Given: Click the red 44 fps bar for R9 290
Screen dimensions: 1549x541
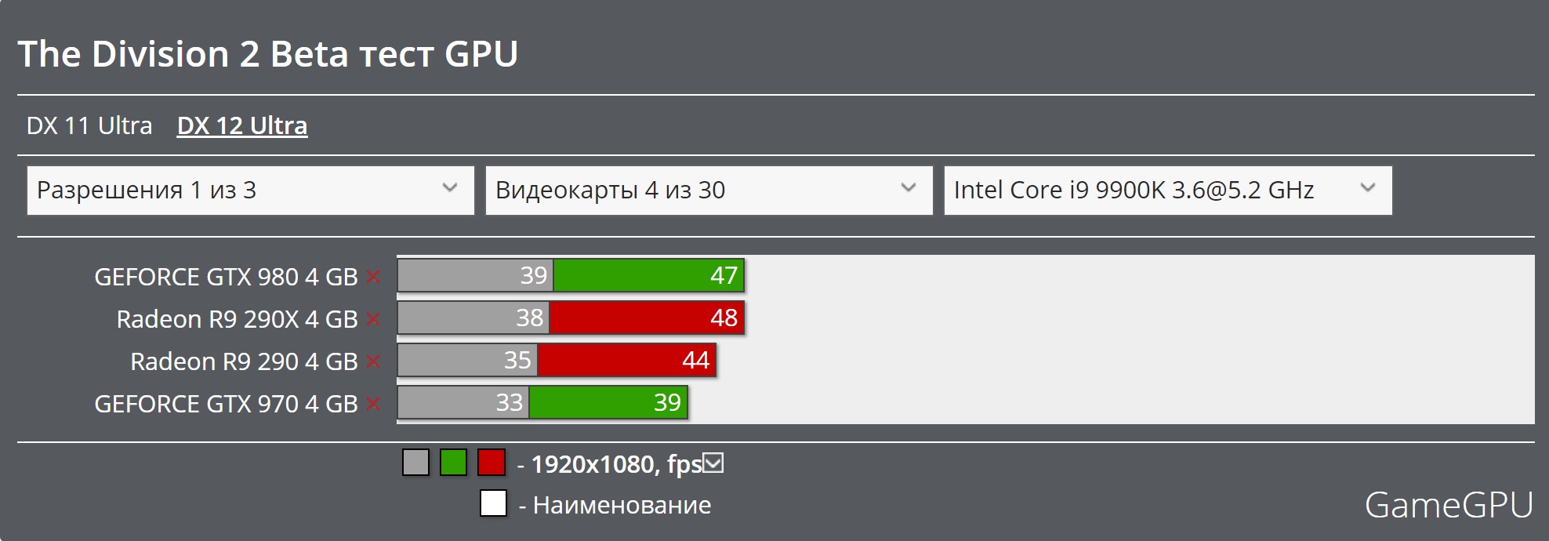Looking at the screenshot, I should coord(626,360).
